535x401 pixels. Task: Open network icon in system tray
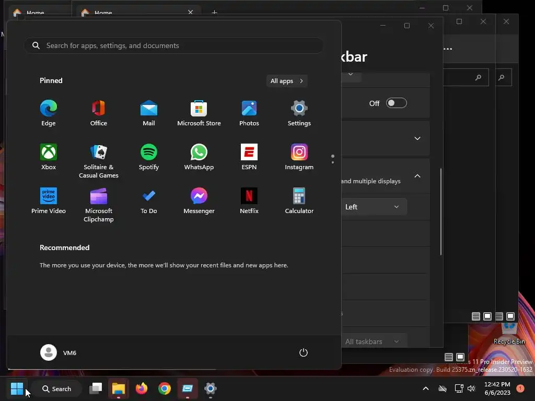tap(459, 388)
